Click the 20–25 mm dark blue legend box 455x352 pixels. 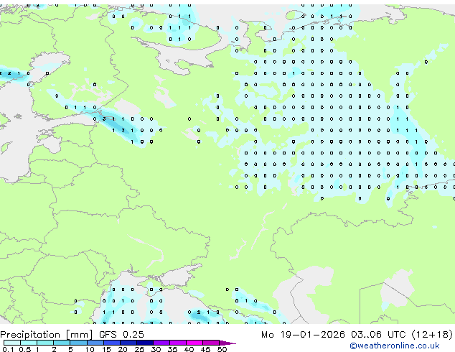128,343
